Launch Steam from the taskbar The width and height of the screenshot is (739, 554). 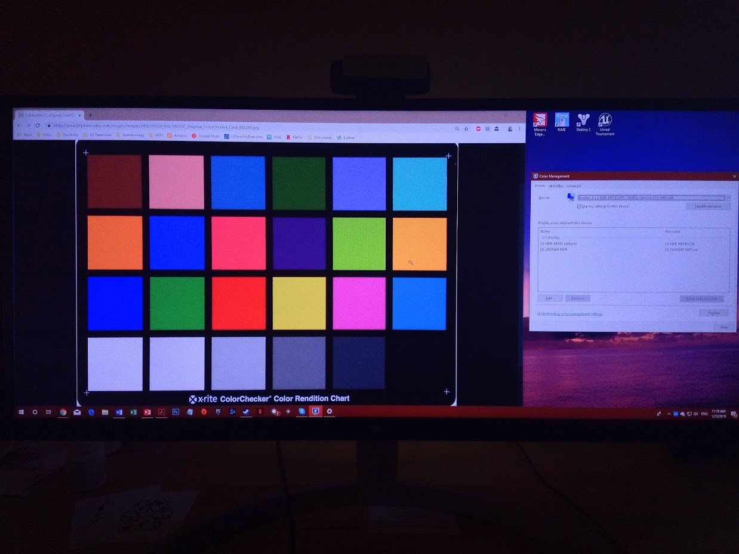point(245,411)
